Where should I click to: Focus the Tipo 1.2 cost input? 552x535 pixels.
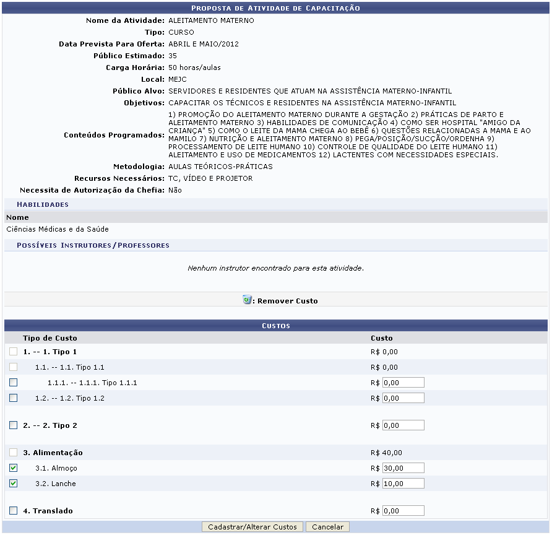[403, 398]
